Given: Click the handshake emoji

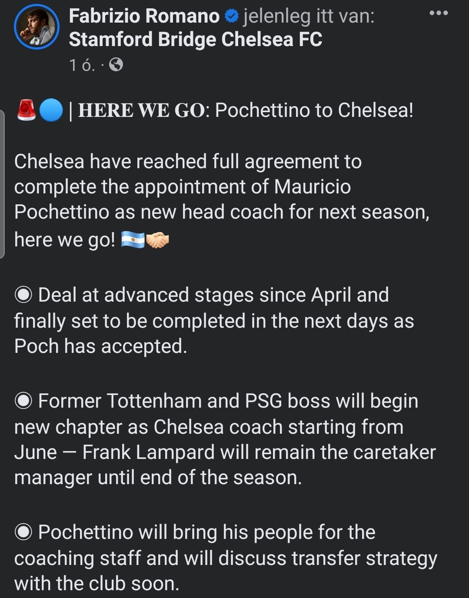Looking at the screenshot, I should click(157, 240).
